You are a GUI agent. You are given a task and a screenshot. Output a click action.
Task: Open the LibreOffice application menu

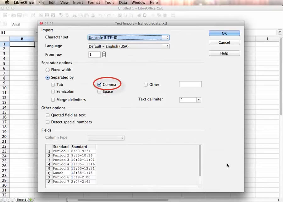(24, 3)
